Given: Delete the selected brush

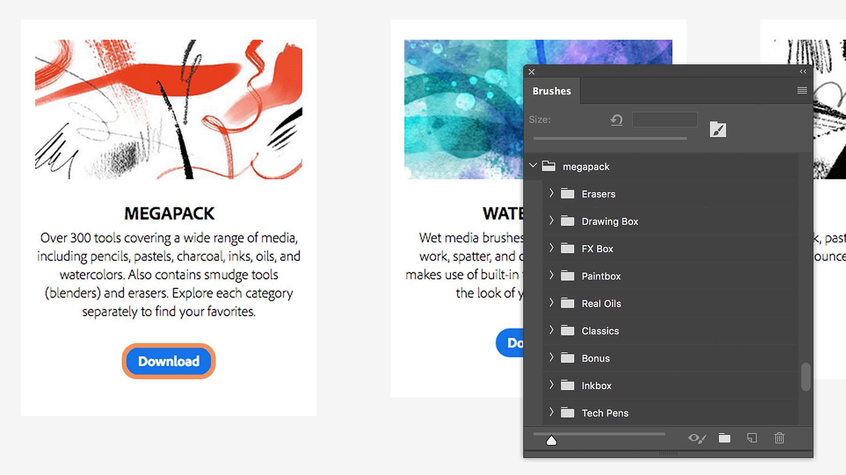Looking at the screenshot, I should click(779, 438).
